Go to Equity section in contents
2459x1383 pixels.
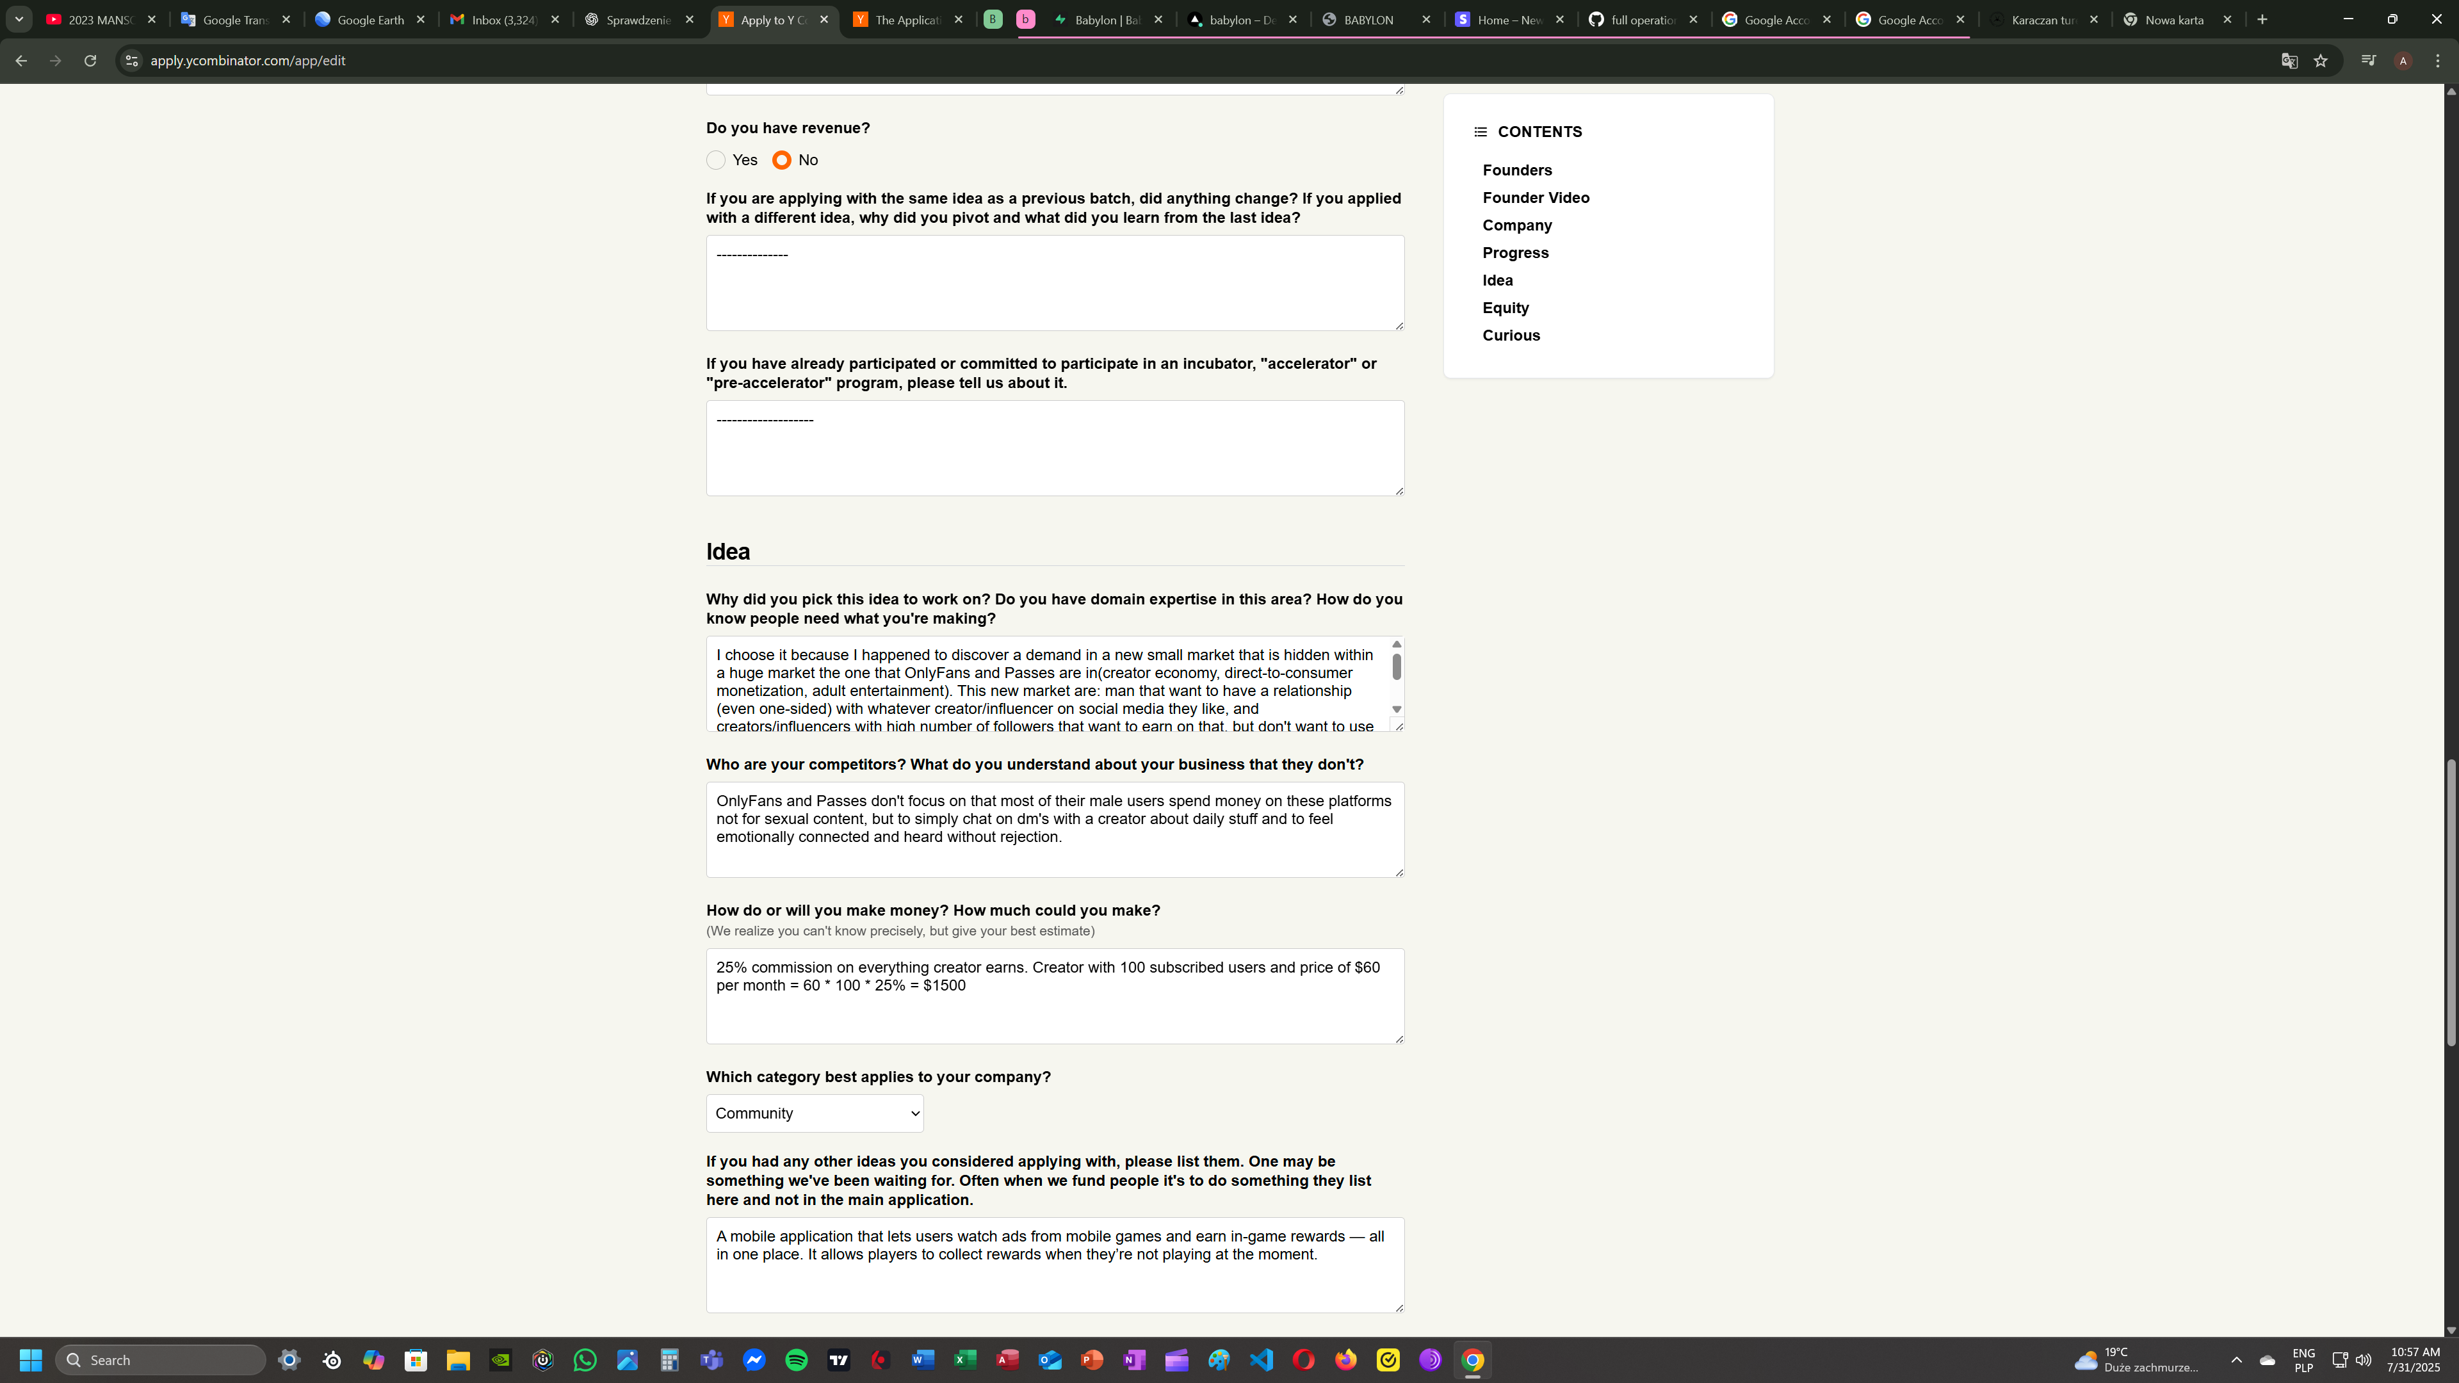(x=1504, y=307)
